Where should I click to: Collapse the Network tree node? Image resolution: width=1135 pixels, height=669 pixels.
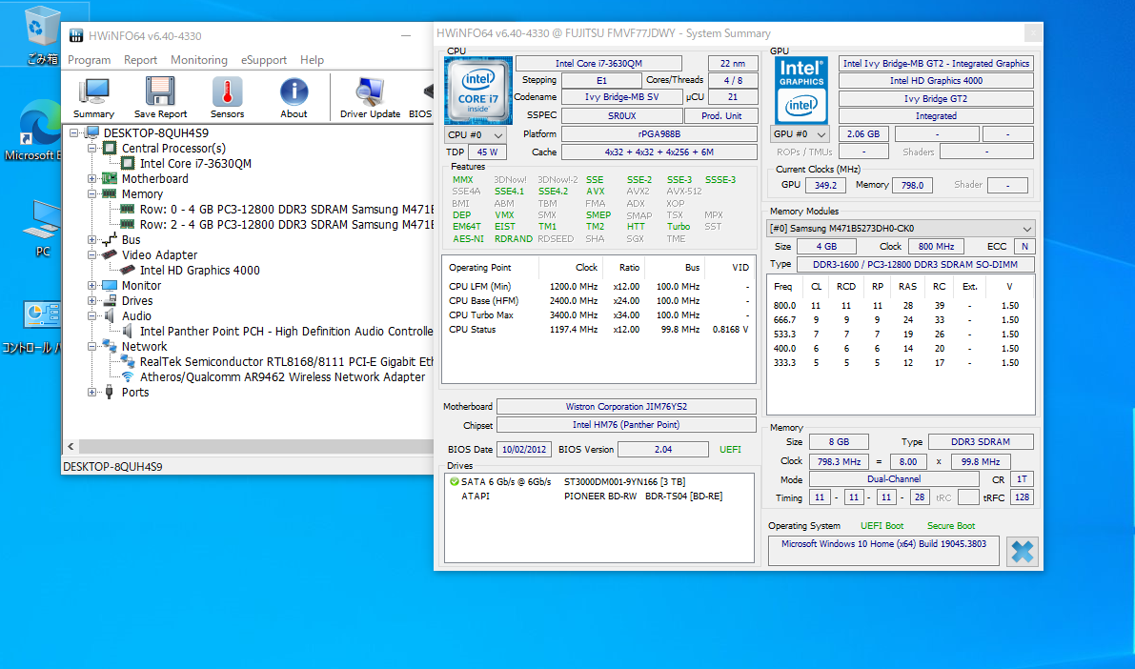tap(92, 347)
